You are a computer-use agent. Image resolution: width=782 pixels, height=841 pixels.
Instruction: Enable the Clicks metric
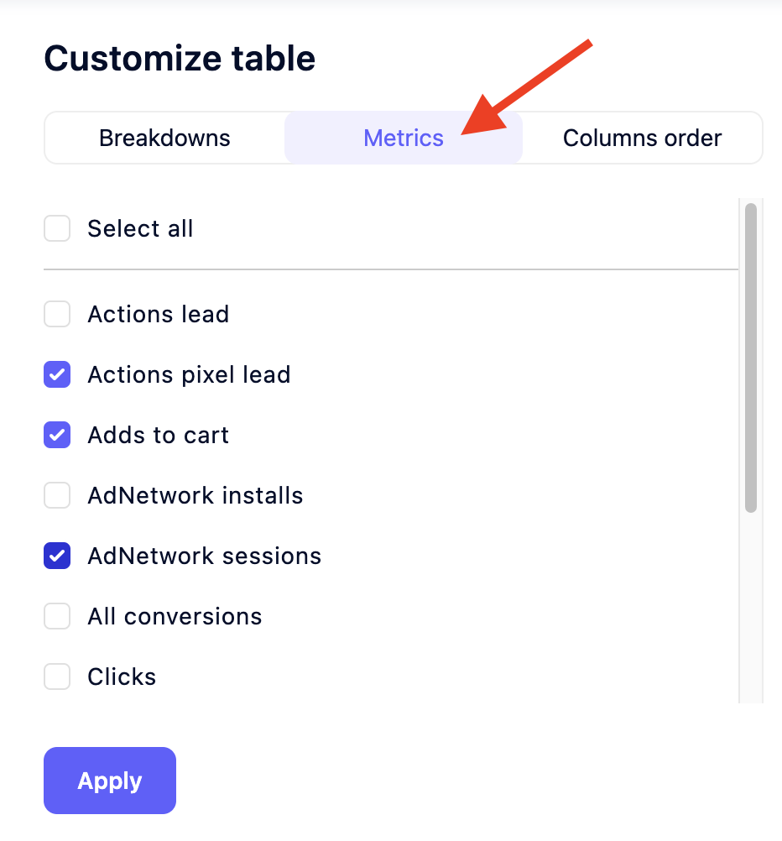57,676
